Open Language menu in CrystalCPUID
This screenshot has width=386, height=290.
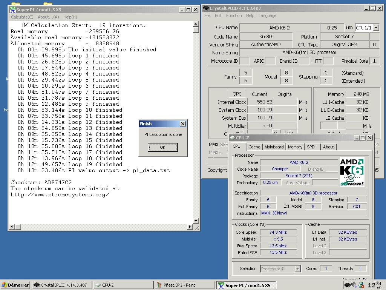(x=267, y=15)
